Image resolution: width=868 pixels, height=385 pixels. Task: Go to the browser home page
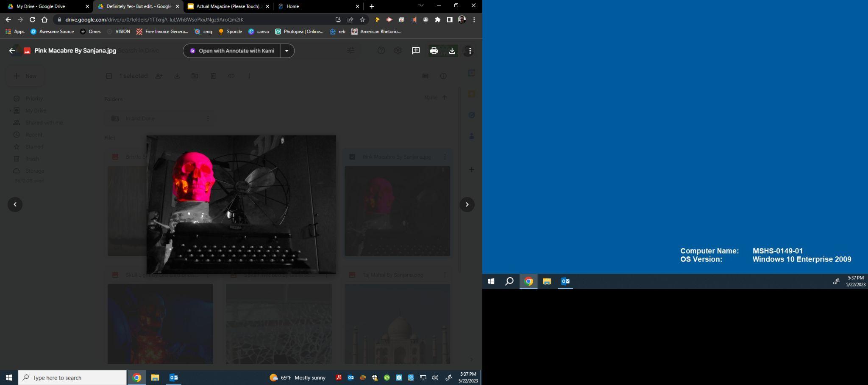45,19
